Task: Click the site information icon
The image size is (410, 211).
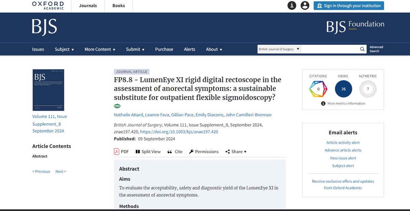Action: pos(291,5)
